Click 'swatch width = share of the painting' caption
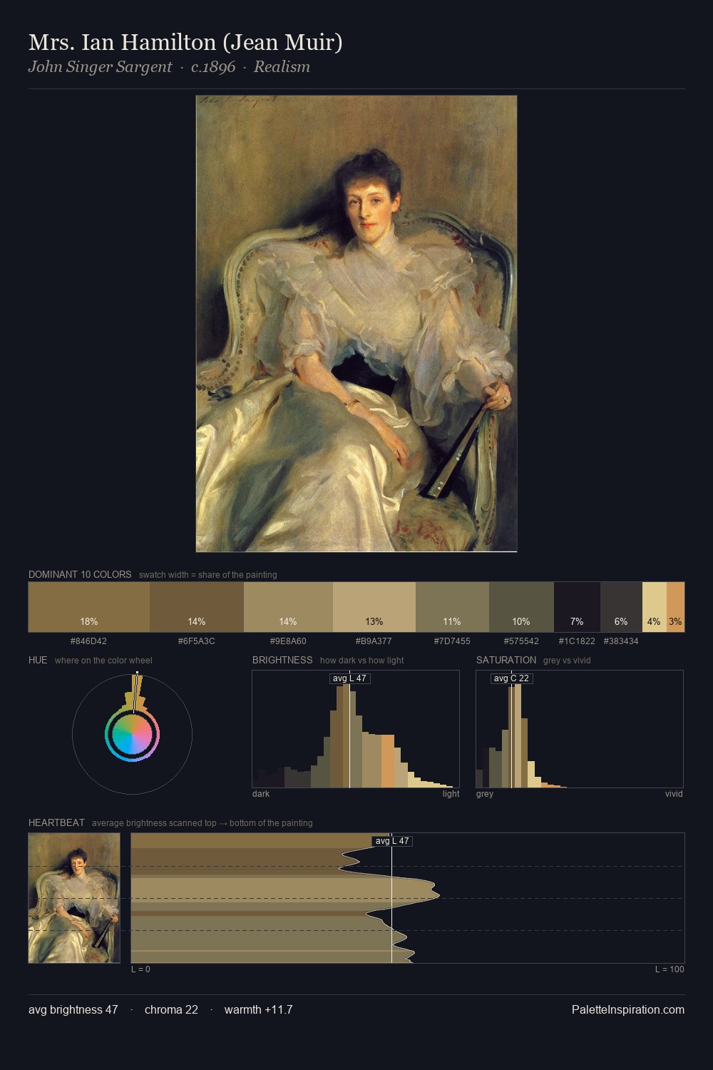The image size is (713, 1070). pos(208,575)
